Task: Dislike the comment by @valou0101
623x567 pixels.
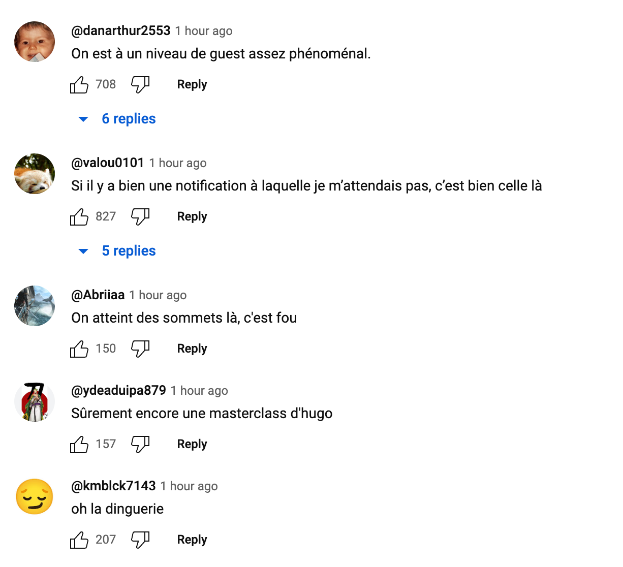Action: point(140,216)
